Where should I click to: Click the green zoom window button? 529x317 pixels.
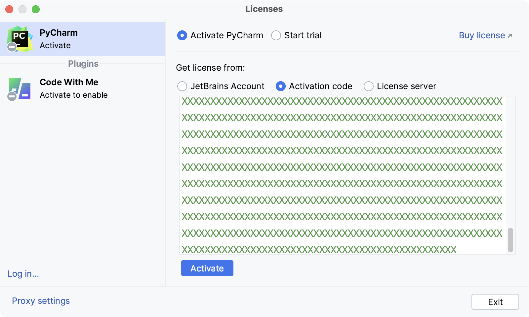click(x=35, y=10)
